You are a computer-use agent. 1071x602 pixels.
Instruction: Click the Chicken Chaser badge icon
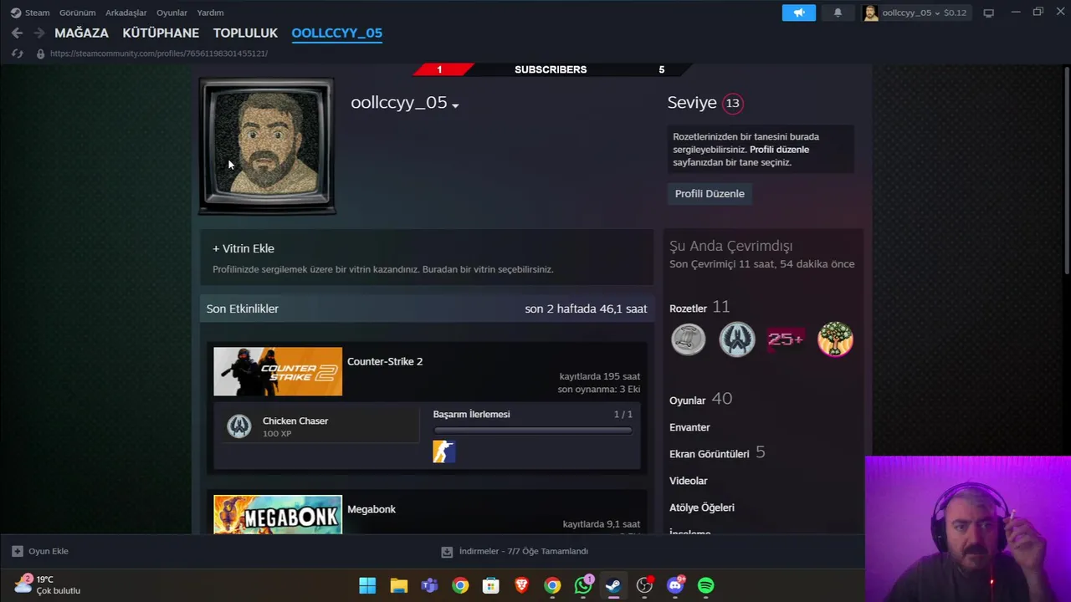[x=239, y=426]
